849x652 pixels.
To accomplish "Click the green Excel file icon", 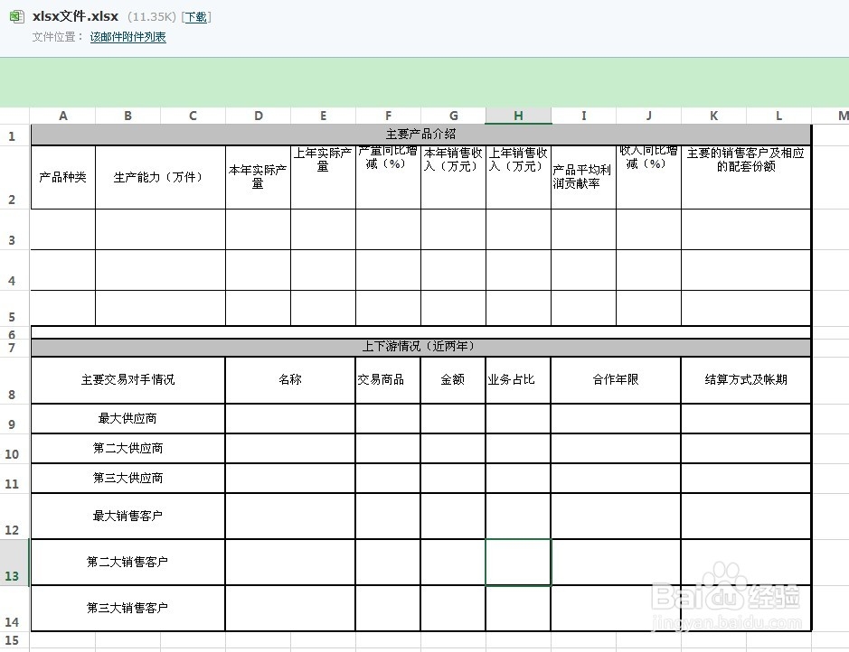I will click(x=15, y=16).
